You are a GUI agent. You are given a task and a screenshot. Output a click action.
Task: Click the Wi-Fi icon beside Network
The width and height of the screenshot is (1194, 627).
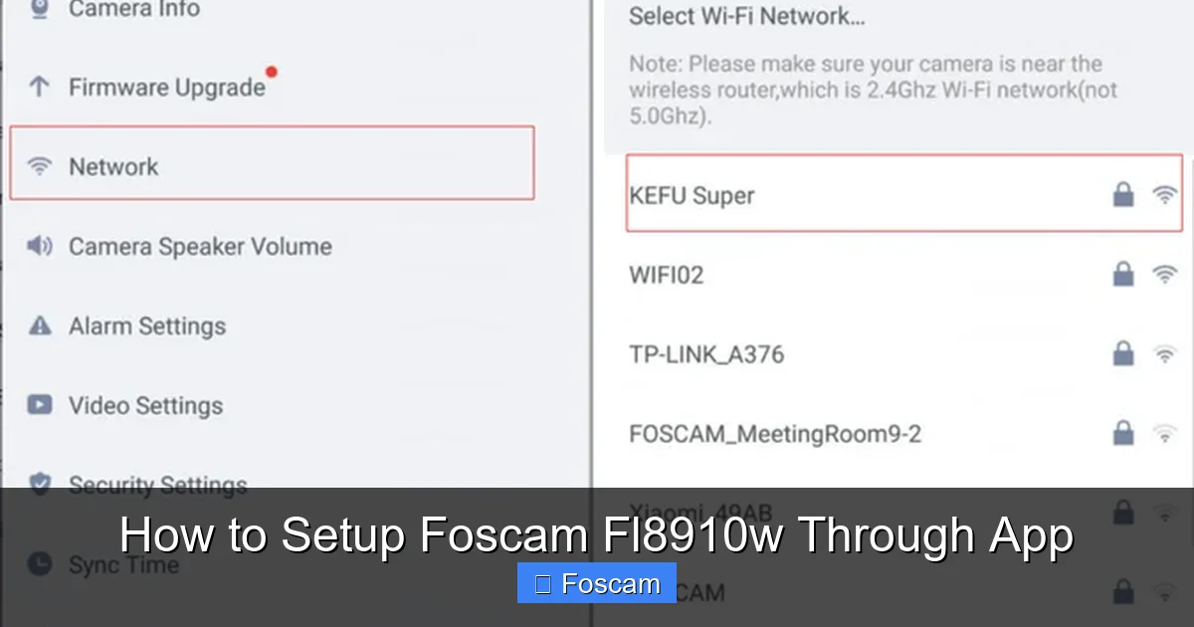[x=40, y=166]
